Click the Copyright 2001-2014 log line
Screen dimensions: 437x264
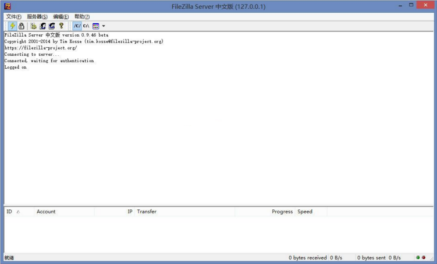point(84,41)
